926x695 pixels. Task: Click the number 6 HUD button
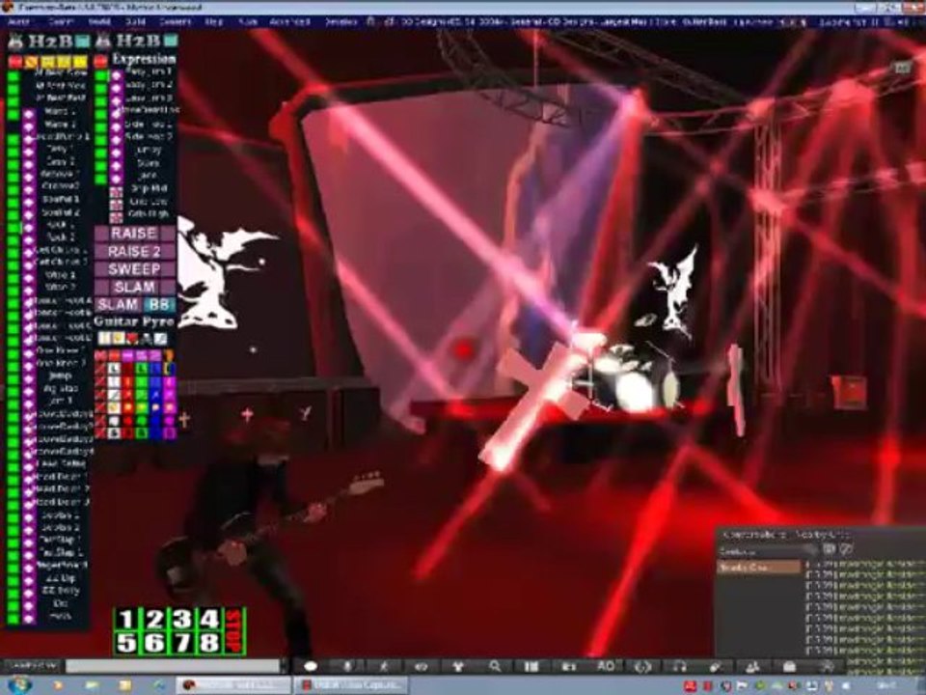(x=154, y=642)
